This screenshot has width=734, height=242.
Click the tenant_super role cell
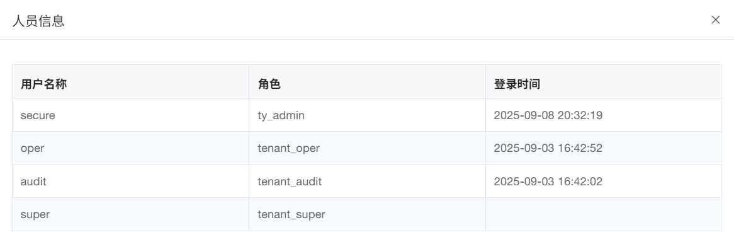pyautogui.click(x=368, y=214)
